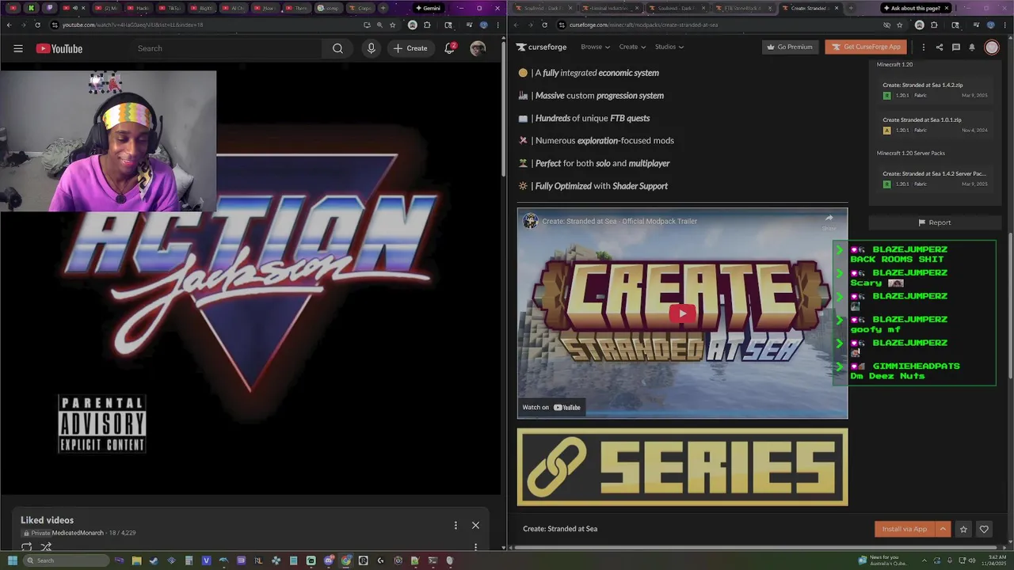
Task: Expand the CurseForge Browse dropdown
Action: tap(596, 47)
